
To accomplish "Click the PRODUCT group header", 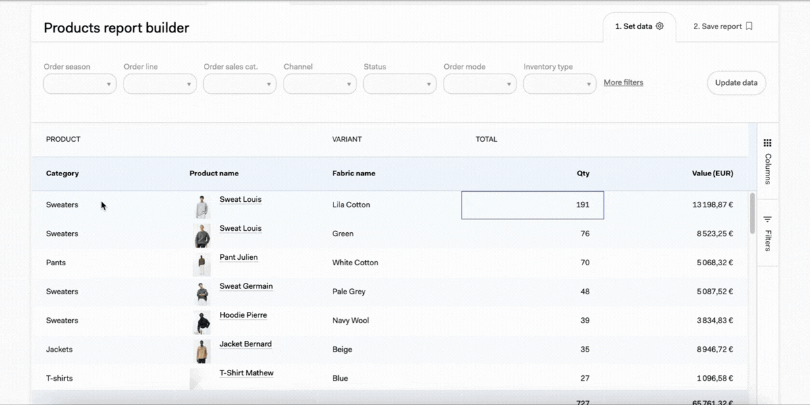I will tap(63, 139).
